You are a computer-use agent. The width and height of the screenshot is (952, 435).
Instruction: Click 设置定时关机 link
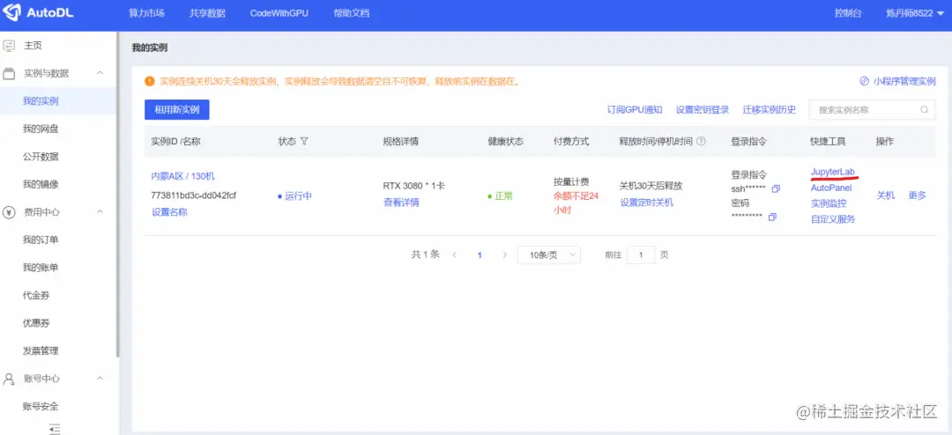click(647, 203)
